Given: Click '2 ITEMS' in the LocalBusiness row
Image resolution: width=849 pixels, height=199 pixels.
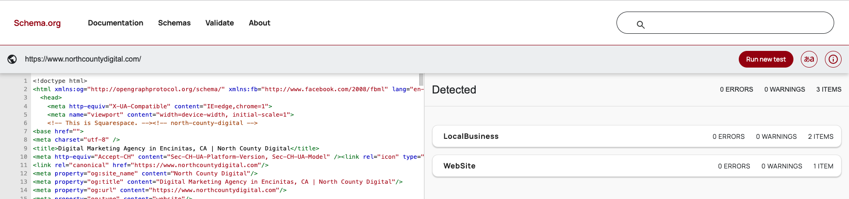Looking at the screenshot, I should pyautogui.click(x=820, y=137).
